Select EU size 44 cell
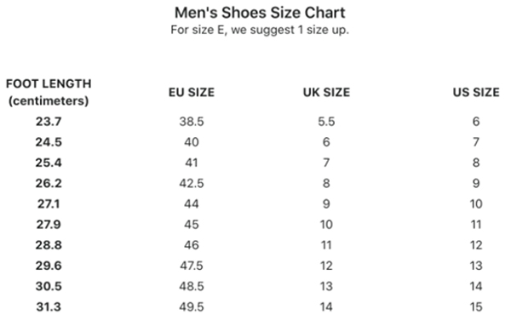The height and width of the screenshot is (326, 511). [x=192, y=204]
